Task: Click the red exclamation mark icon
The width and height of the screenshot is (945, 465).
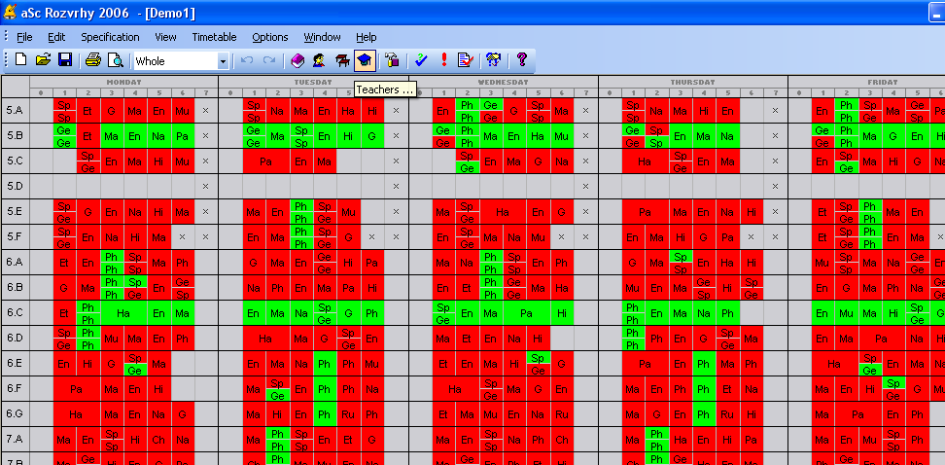Action: point(443,60)
